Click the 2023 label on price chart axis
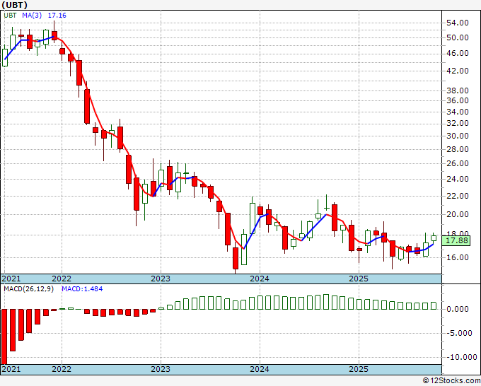 coord(161,279)
